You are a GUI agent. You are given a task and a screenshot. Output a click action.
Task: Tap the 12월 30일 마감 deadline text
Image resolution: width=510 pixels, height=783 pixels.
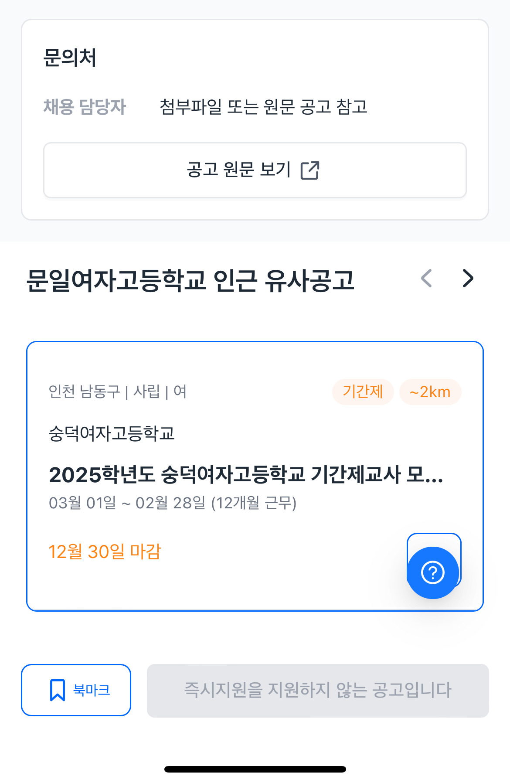pos(105,552)
